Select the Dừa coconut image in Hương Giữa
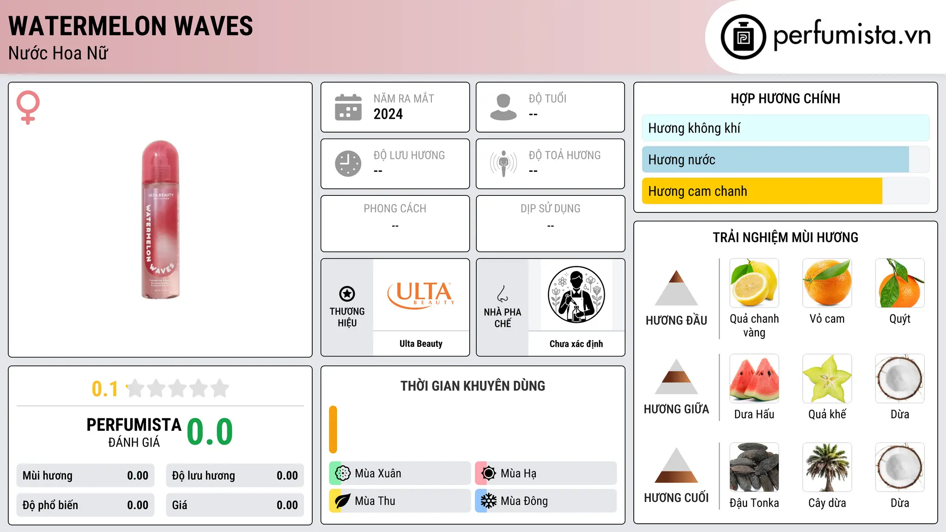This screenshot has width=946, height=532. tap(900, 379)
